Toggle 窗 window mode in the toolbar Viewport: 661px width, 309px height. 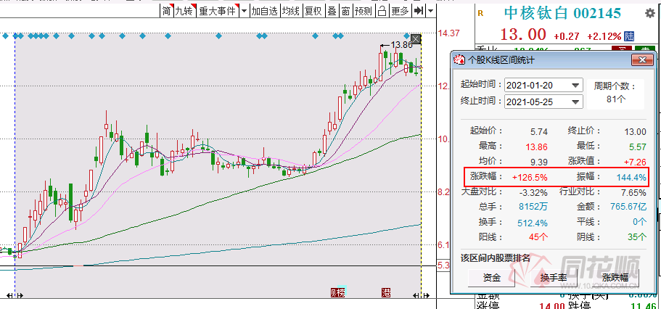[x=346, y=11]
